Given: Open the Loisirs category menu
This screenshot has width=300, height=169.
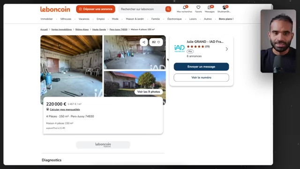Looking at the screenshot, I should tap(193, 19).
